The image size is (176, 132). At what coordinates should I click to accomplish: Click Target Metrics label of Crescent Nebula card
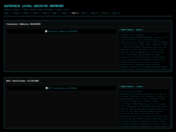click(131, 30)
